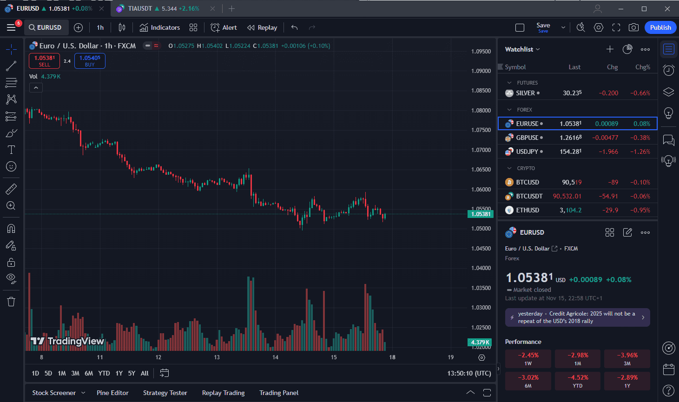The height and width of the screenshot is (402, 679).
Task: Select the Trend Line drawing tool
Action: point(11,66)
